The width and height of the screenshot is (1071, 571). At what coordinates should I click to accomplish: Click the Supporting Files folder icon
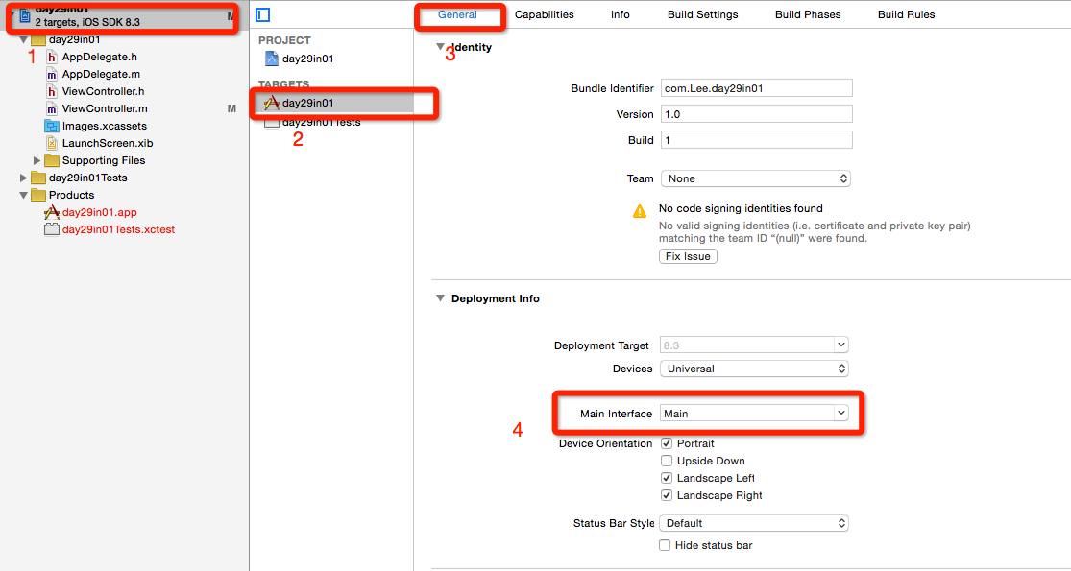[x=51, y=160]
